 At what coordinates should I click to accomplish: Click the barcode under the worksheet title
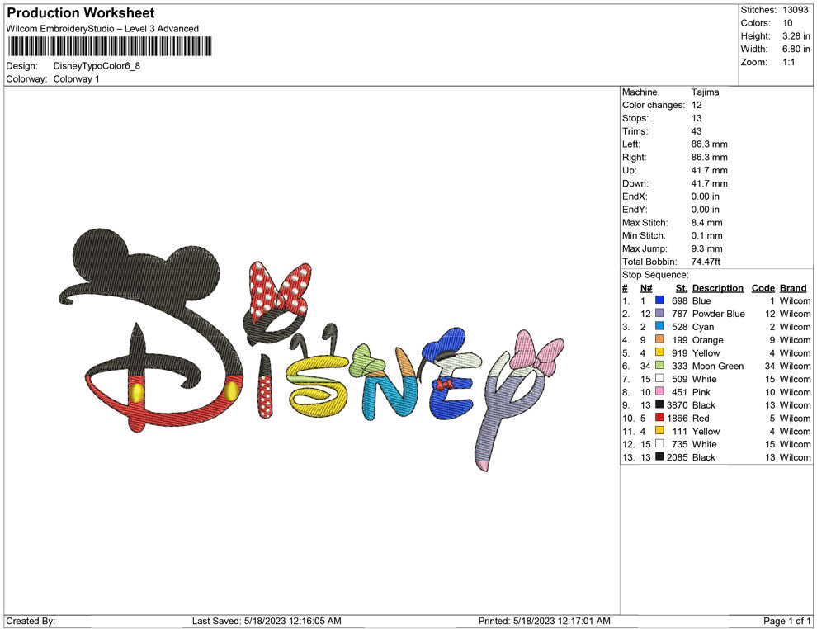[x=109, y=46]
